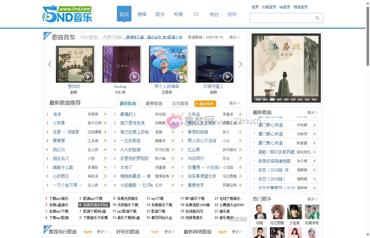Open the DJ navigation item

pos(196,14)
